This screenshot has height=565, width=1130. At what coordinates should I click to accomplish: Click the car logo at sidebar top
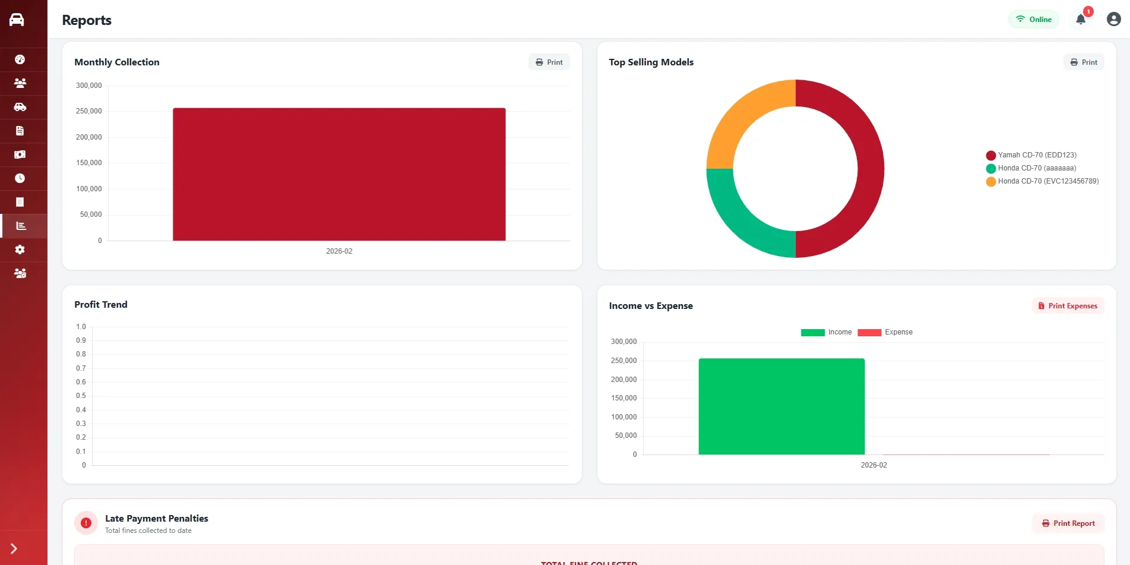[x=17, y=20]
